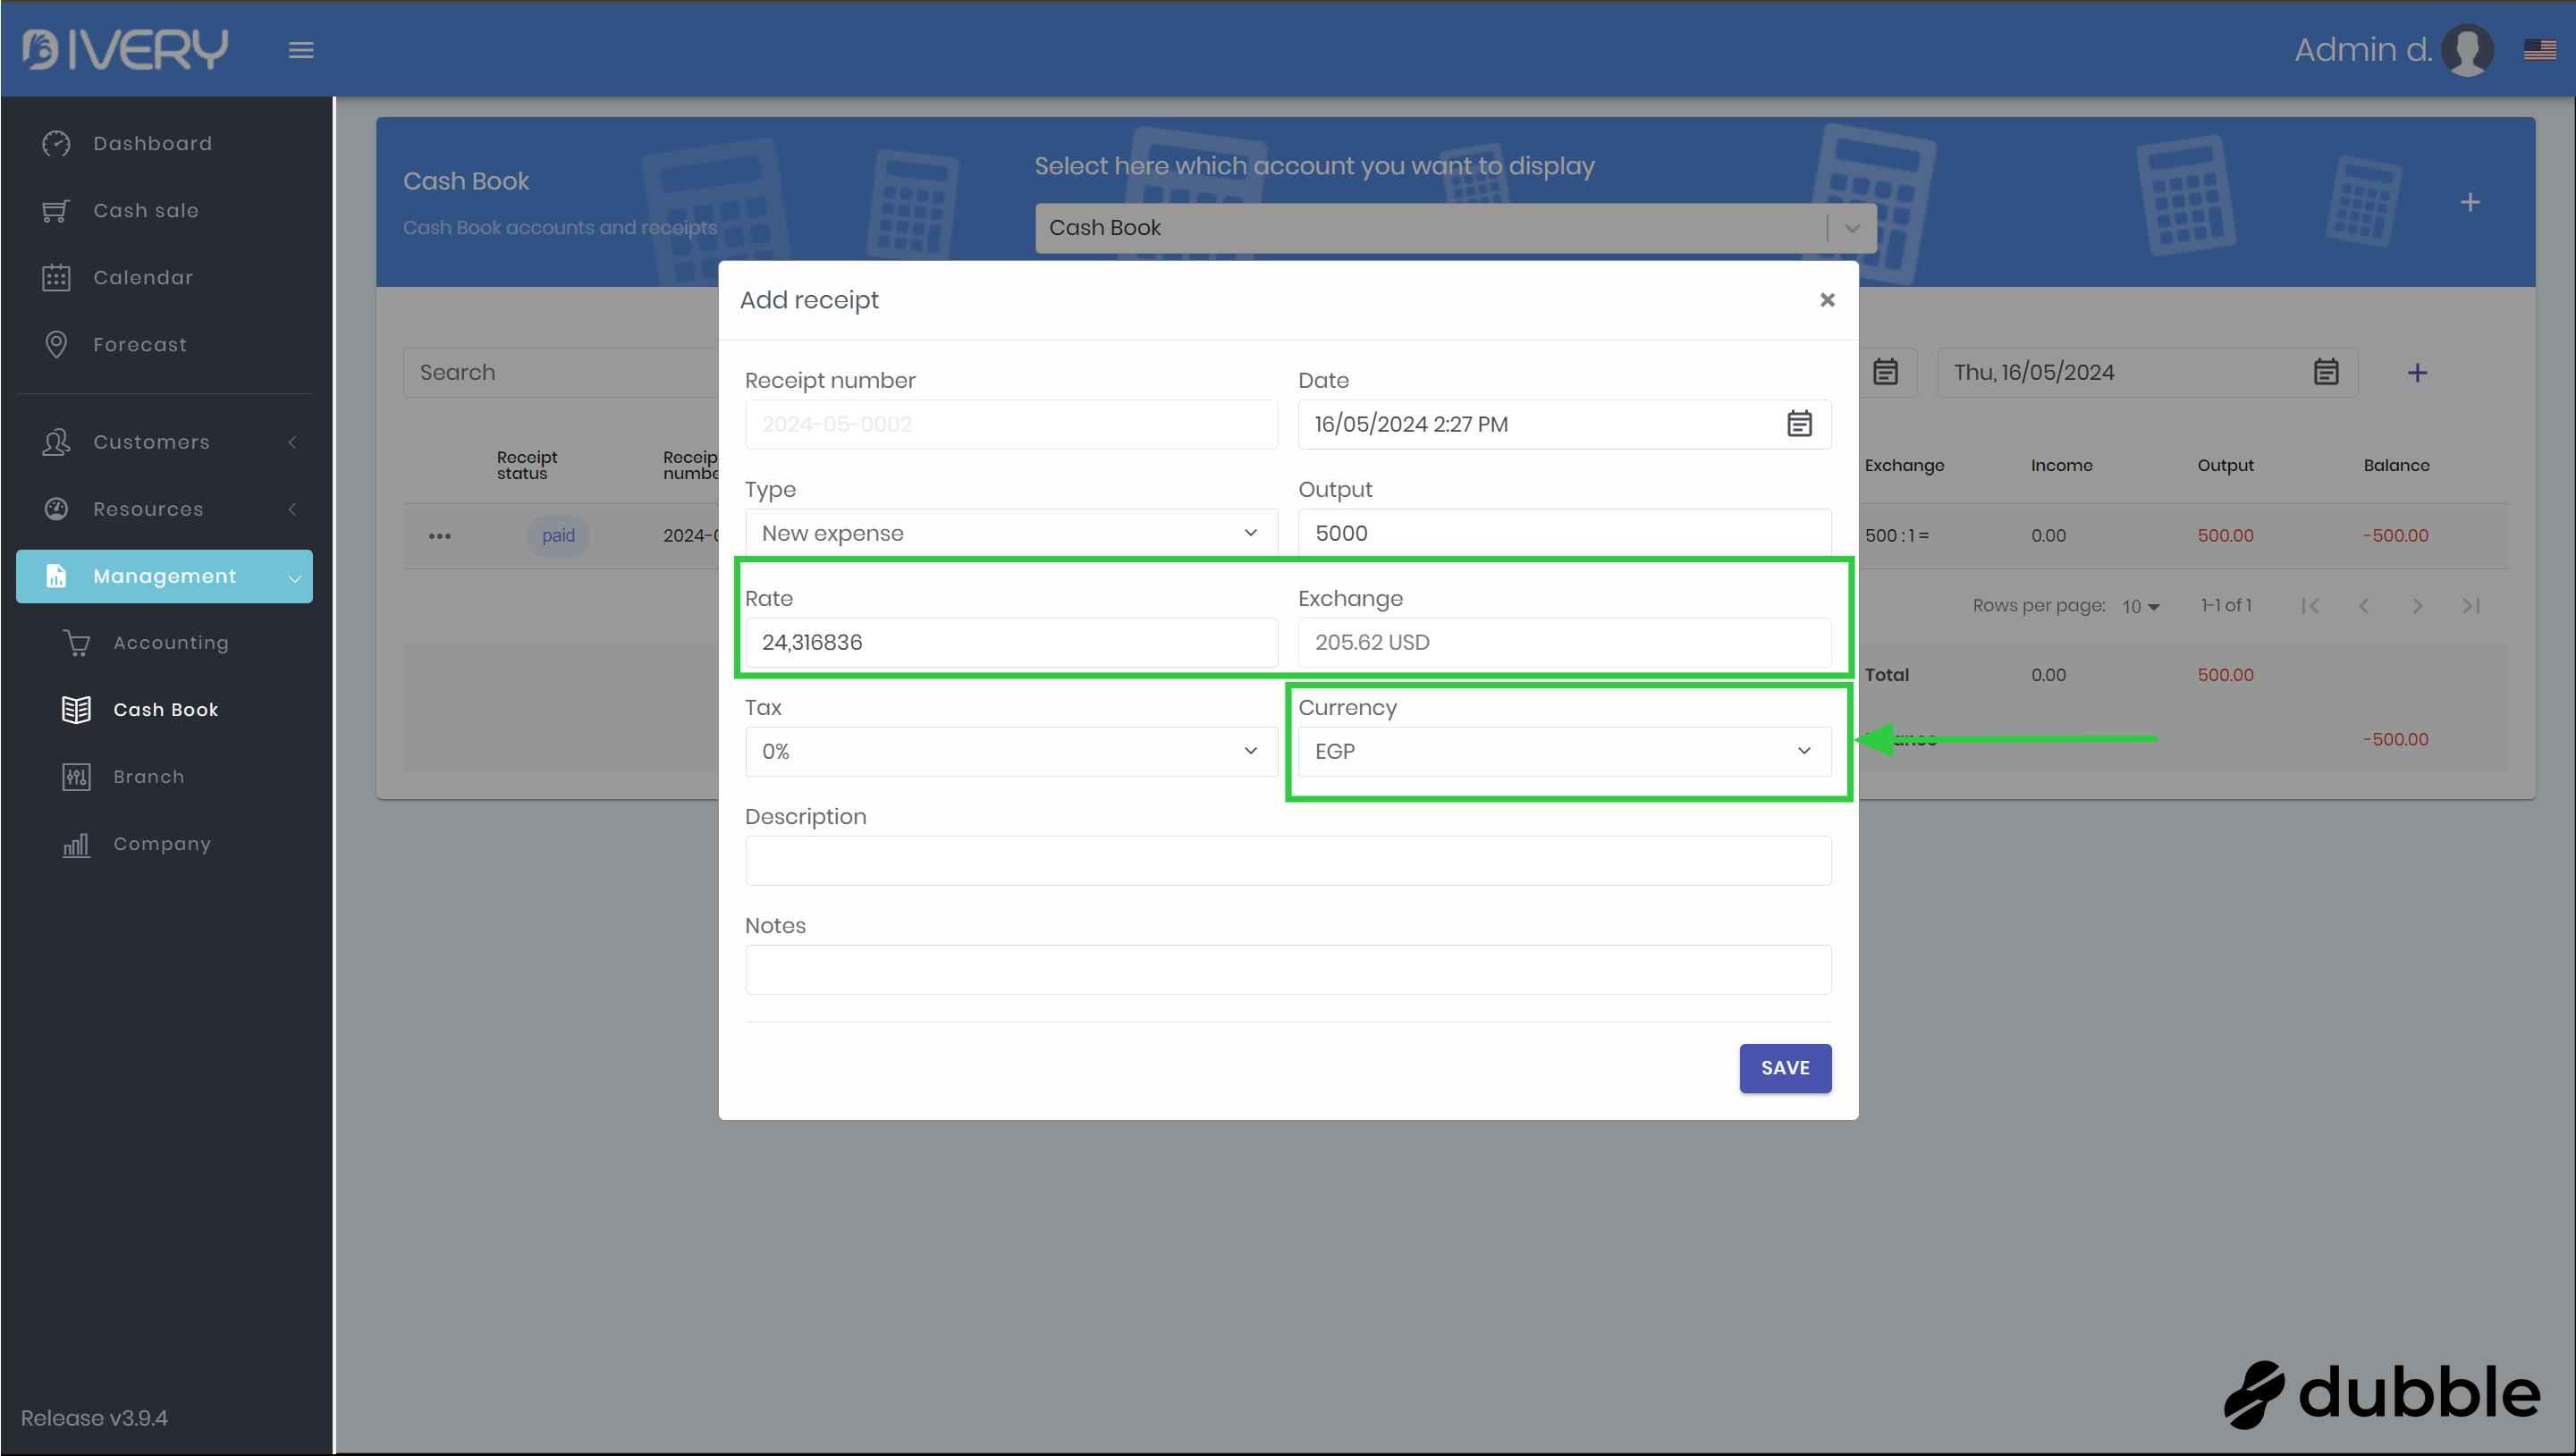Open Accounting under Management
The height and width of the screenshot is (1456, 2576).
pyautogui.click(x=171, y=643)
